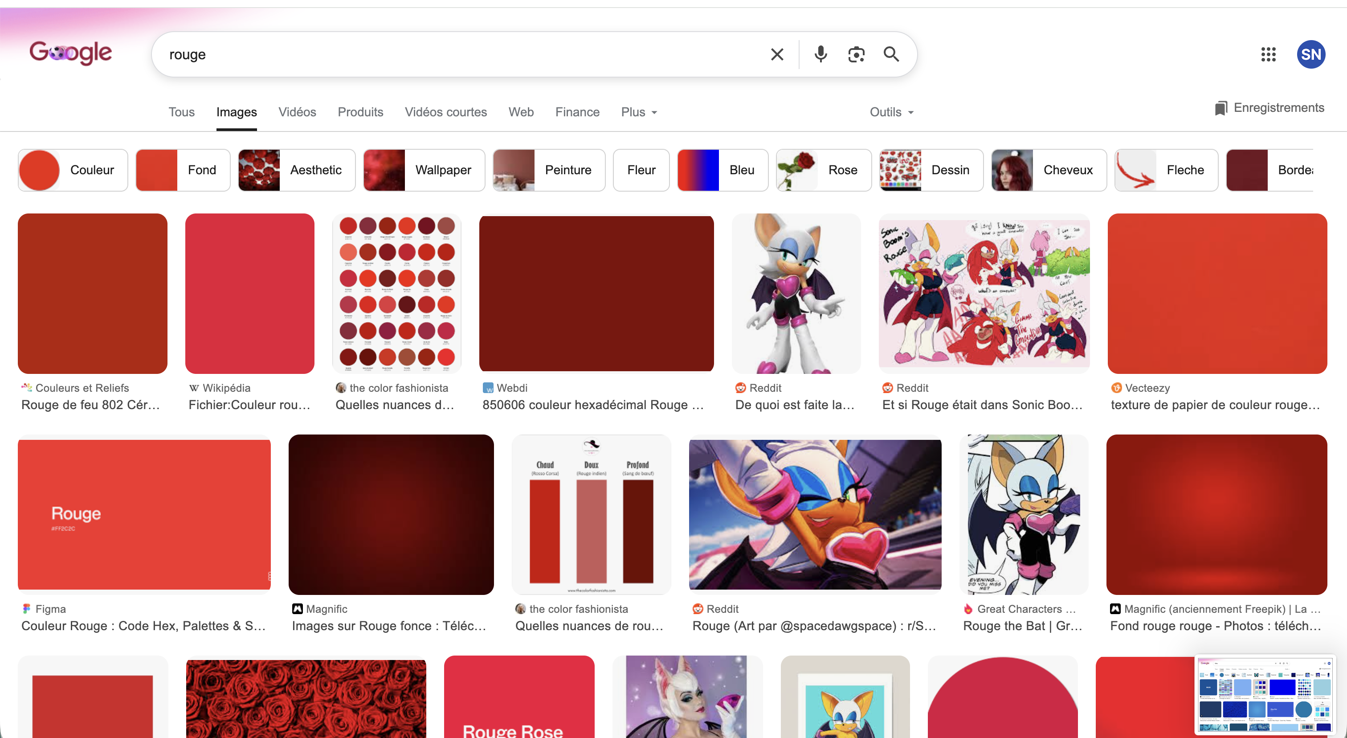
Task: Open "Rouge de feu 802 Cér…" title
Action: click(90, 405)
